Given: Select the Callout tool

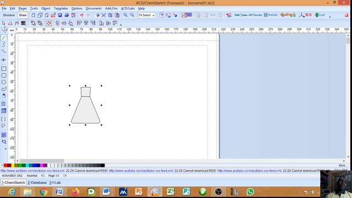Looking at the screenshot, I should coord(4,126).
